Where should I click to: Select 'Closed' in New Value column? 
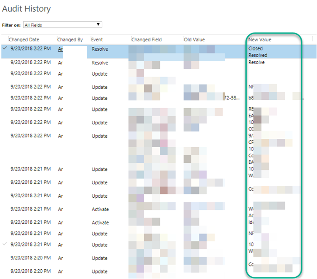pos(256,48)
